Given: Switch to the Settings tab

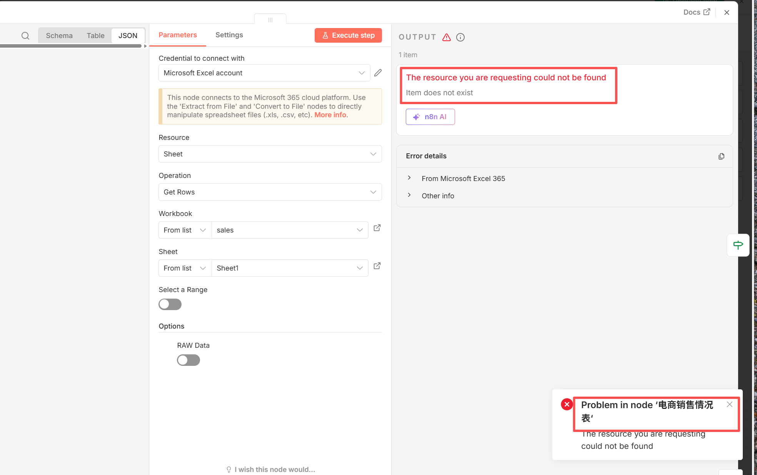Looking at the screenshot, I should pyautogui.click(x=229, y=35).
